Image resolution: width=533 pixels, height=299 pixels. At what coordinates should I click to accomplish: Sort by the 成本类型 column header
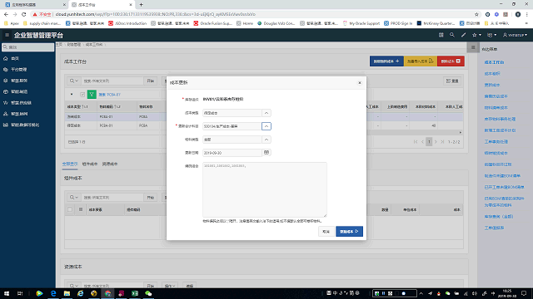point(77,107)
